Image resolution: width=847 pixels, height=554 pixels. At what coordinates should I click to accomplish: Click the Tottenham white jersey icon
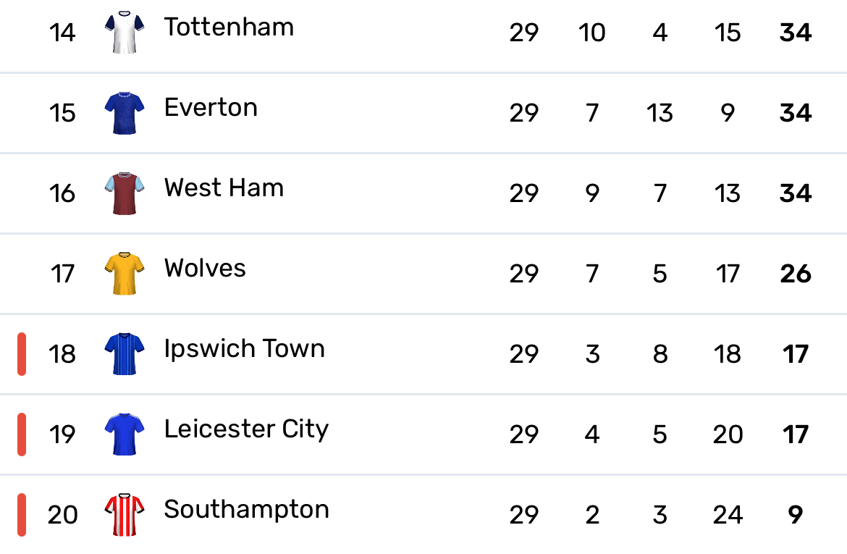point(125,33)
